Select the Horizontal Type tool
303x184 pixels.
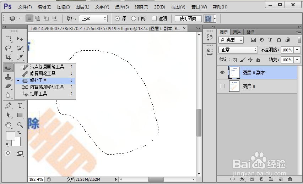click(20, 106)
